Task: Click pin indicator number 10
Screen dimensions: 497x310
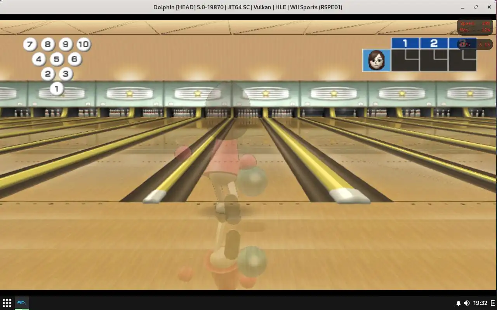Action: click(x=83, y=44)
